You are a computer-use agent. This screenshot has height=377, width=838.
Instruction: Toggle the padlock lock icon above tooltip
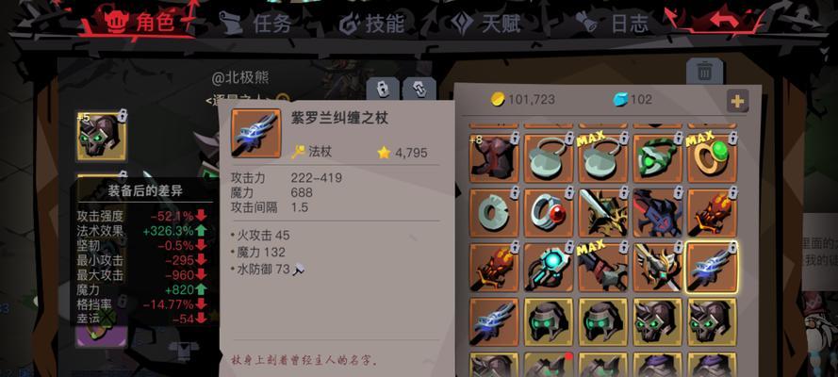[382, 89]
